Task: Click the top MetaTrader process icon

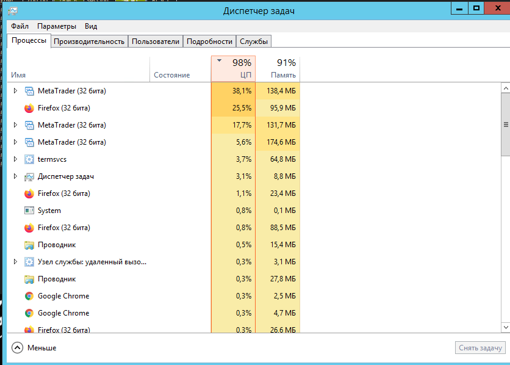Action: pyautogui.click(x=29, y=91)
